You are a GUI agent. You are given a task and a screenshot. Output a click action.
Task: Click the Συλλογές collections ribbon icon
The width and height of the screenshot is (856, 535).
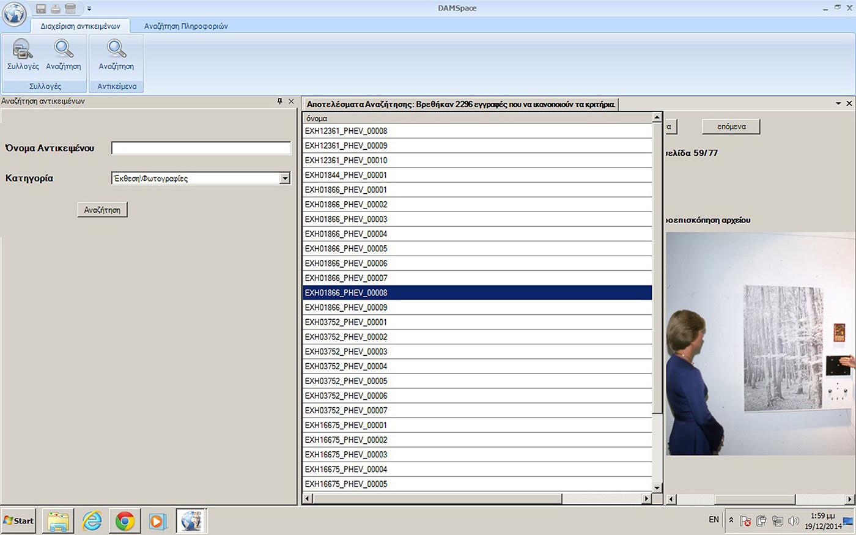pyautogui.click(x=23, y=54)
